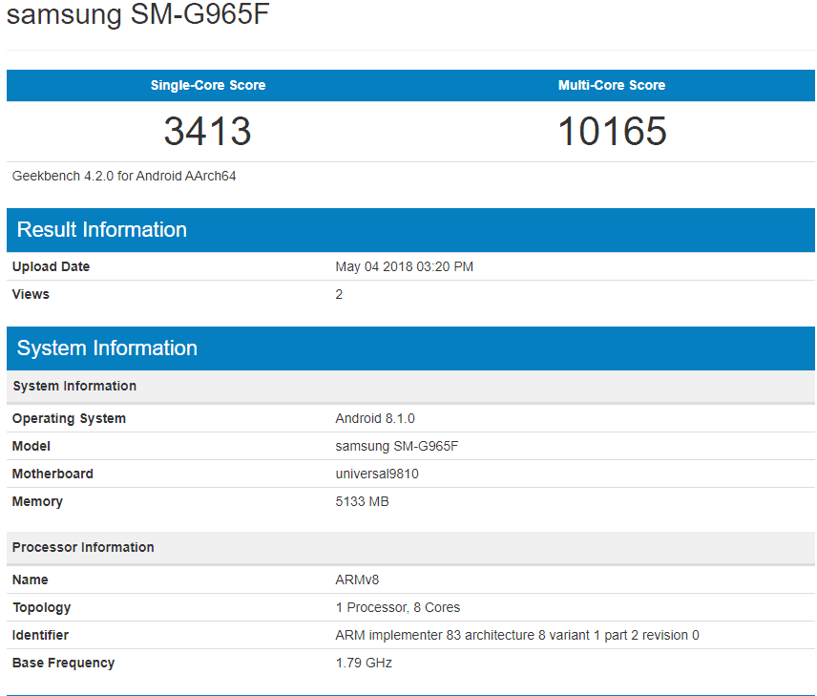Click the Views count value 2

[339, 295]
